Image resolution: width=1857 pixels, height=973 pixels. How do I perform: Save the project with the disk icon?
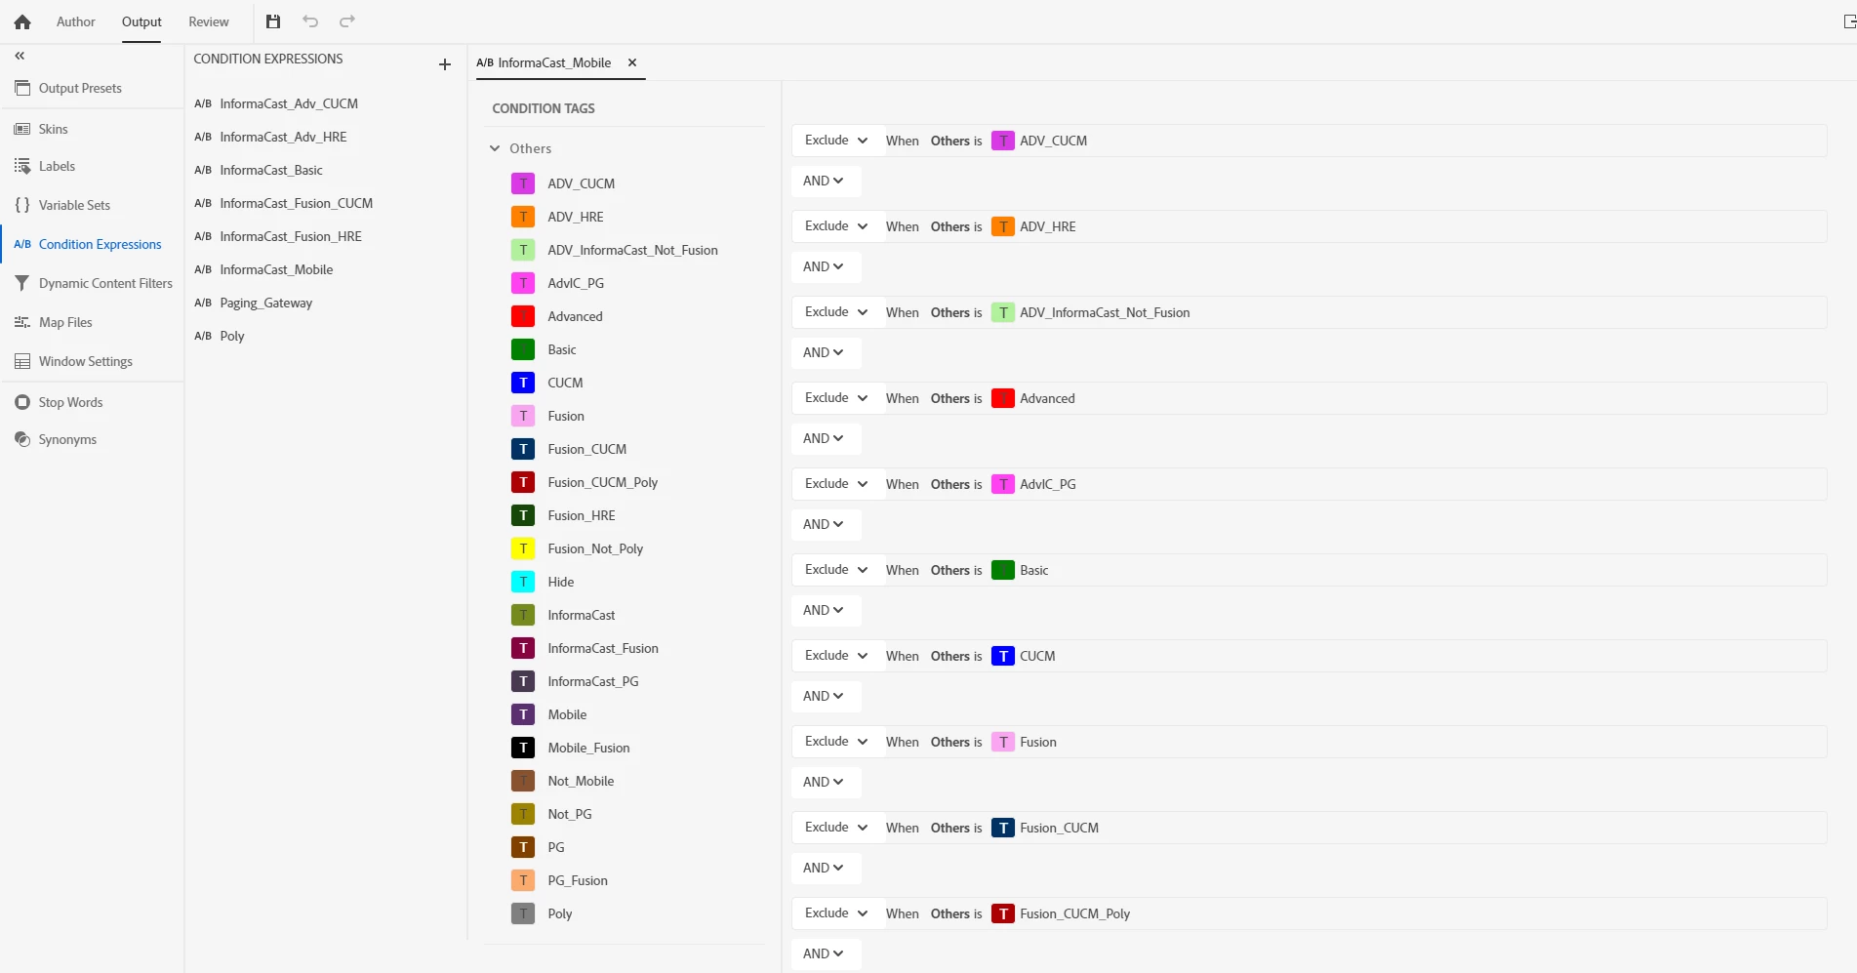[x=273, y=21]
